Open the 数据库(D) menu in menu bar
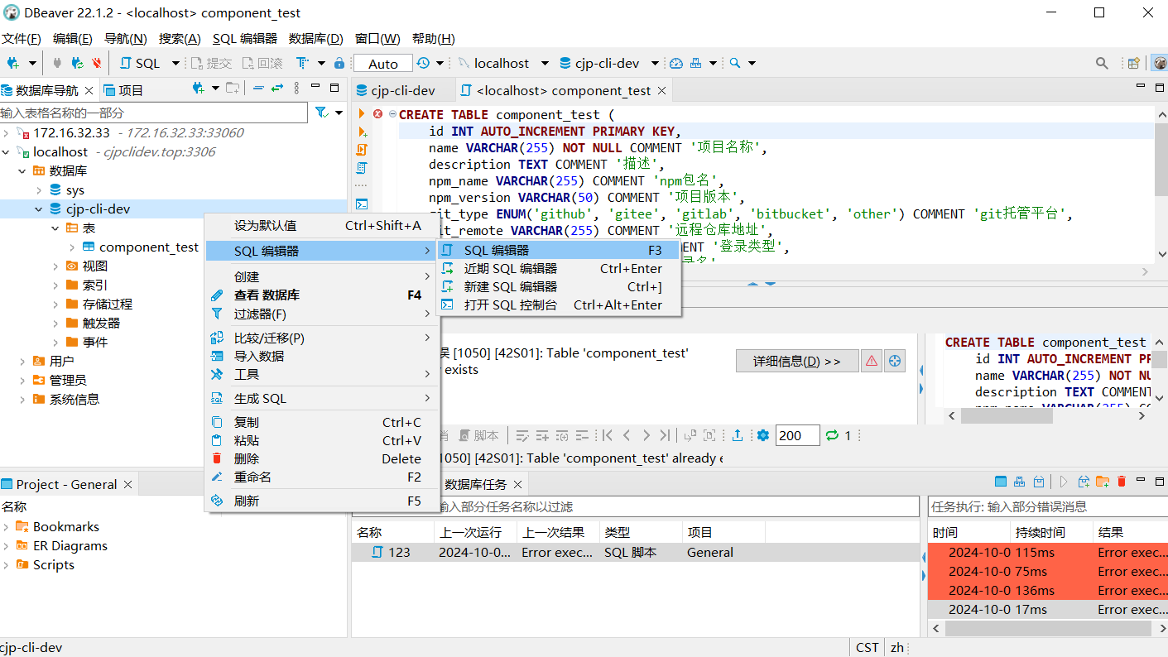 [315, 39]
